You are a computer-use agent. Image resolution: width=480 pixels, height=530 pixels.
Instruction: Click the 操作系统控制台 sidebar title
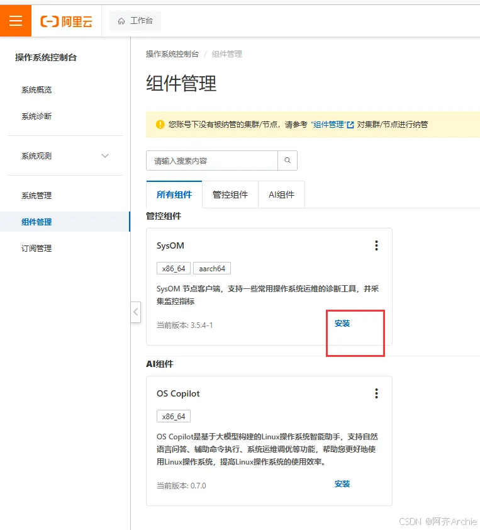(x=46, y=57)
